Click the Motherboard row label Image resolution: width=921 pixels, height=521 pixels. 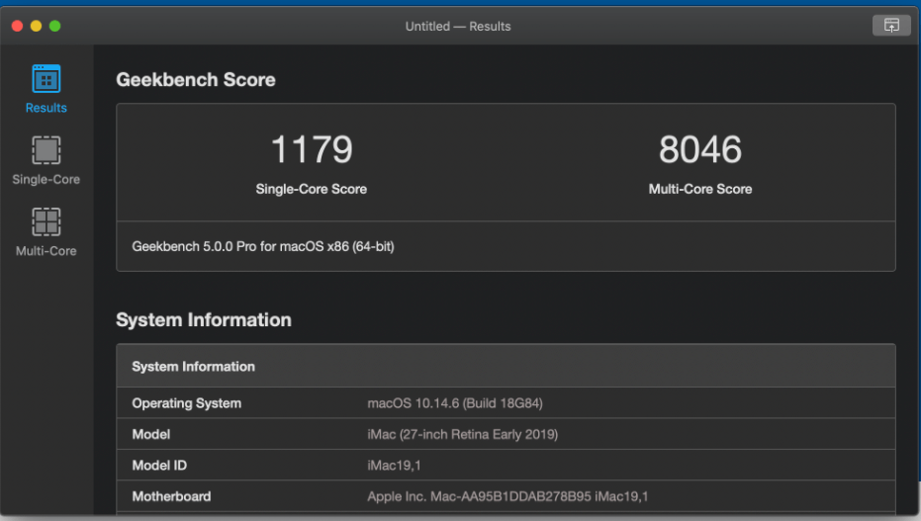coord(171,496)
